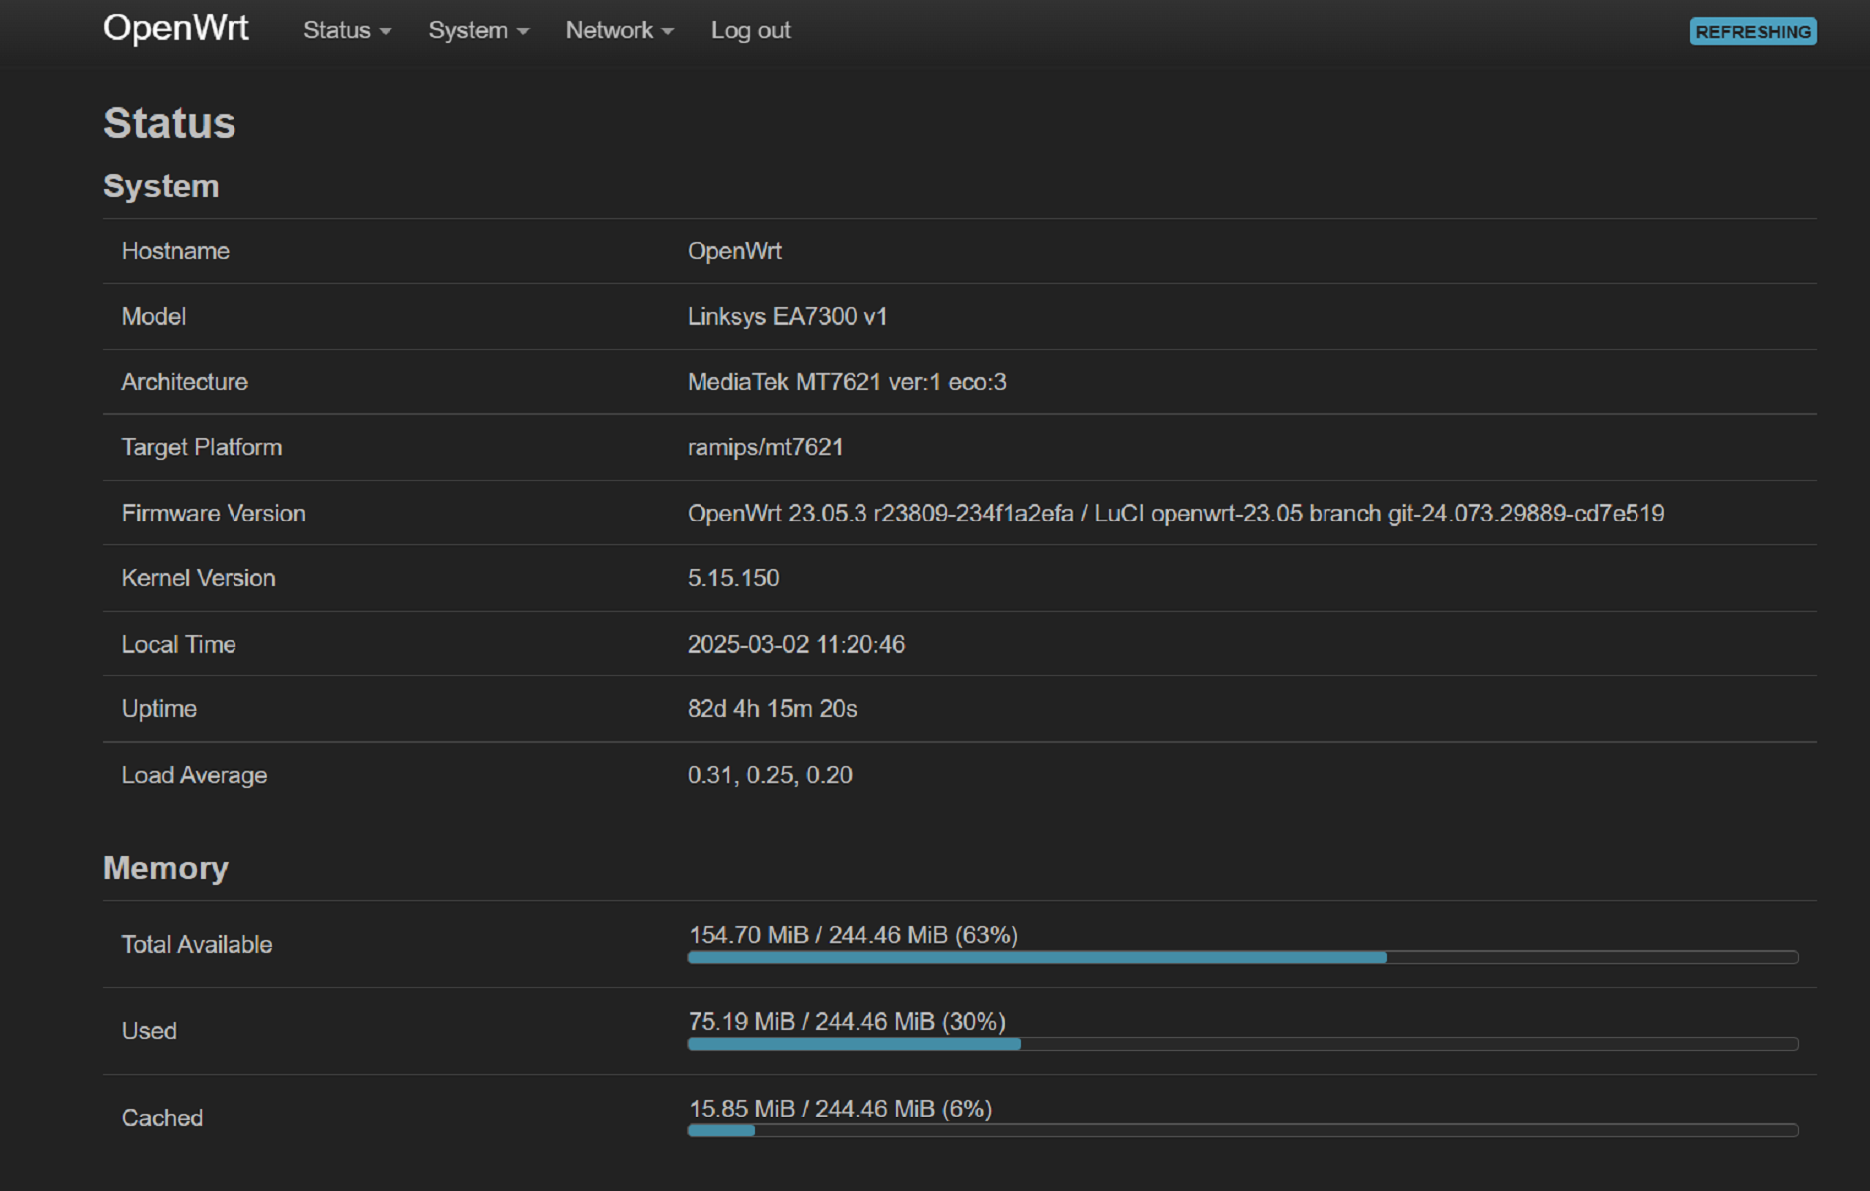This screenshot has height=1191, width=1870.
Task: Click the Kernel Version value 5.15.150
Action: (x=733, y=578)
